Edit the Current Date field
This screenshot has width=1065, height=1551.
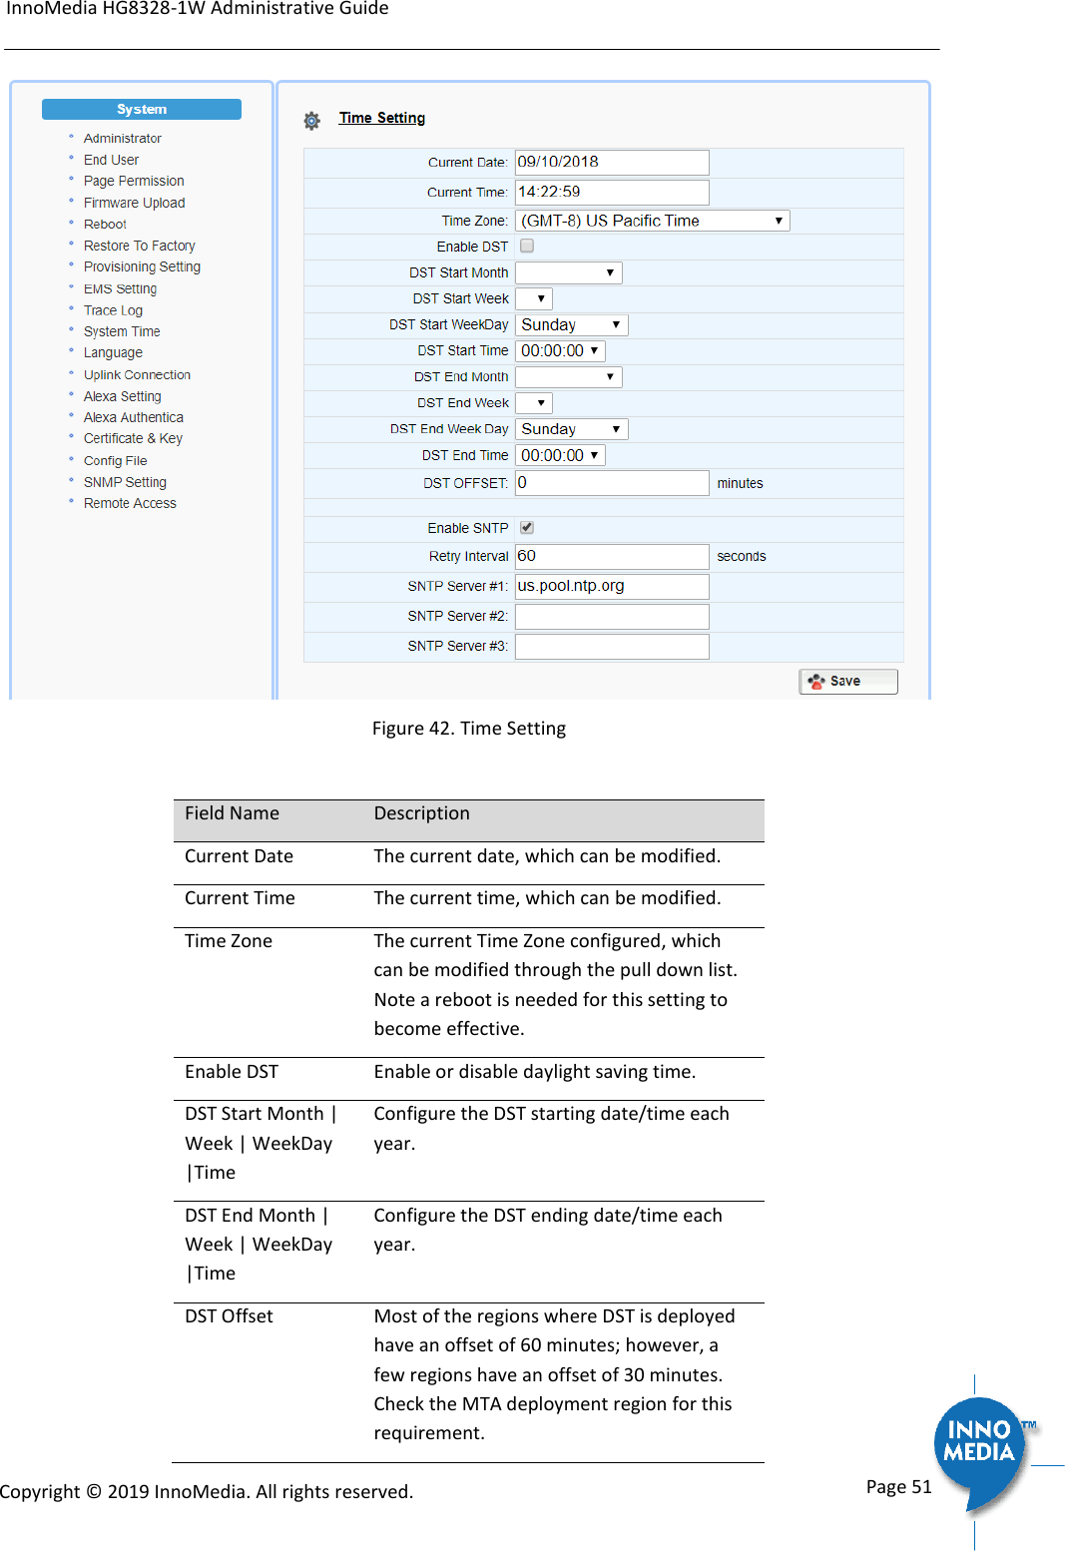click(x=611, y=162)
